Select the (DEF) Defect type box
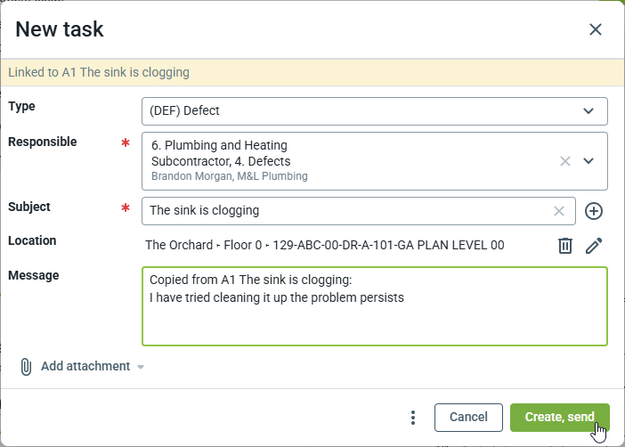Viewport: 625px width, 447px height. click(356, 111)
